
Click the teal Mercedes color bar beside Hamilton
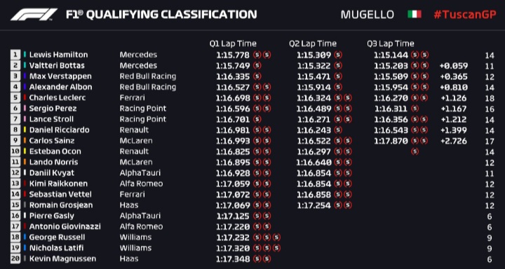click(25, 55)
